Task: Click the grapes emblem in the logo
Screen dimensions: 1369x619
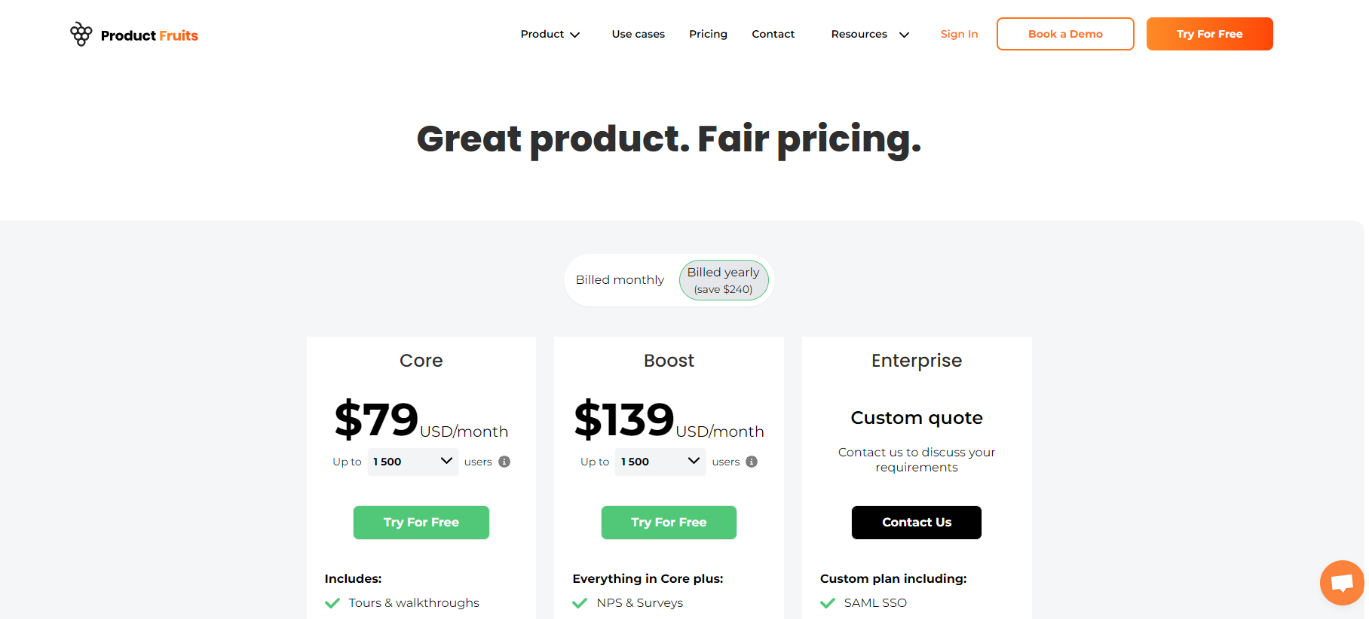Action: click(x=81, y=33)
